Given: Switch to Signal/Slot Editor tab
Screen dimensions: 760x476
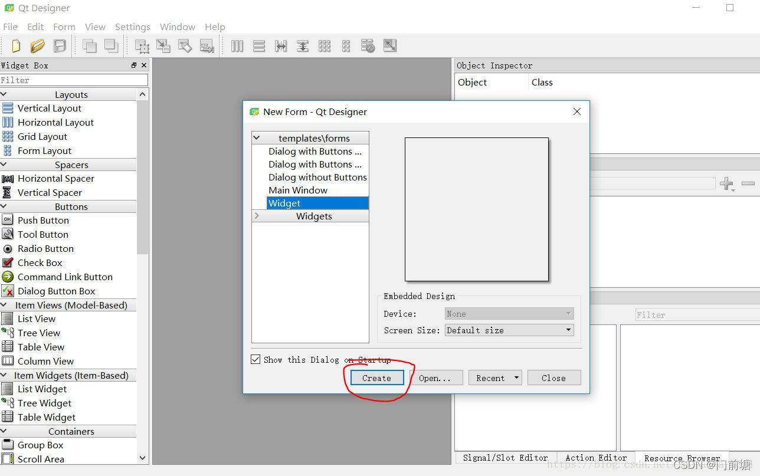Looking at the screenshot, I should point(506,458).
